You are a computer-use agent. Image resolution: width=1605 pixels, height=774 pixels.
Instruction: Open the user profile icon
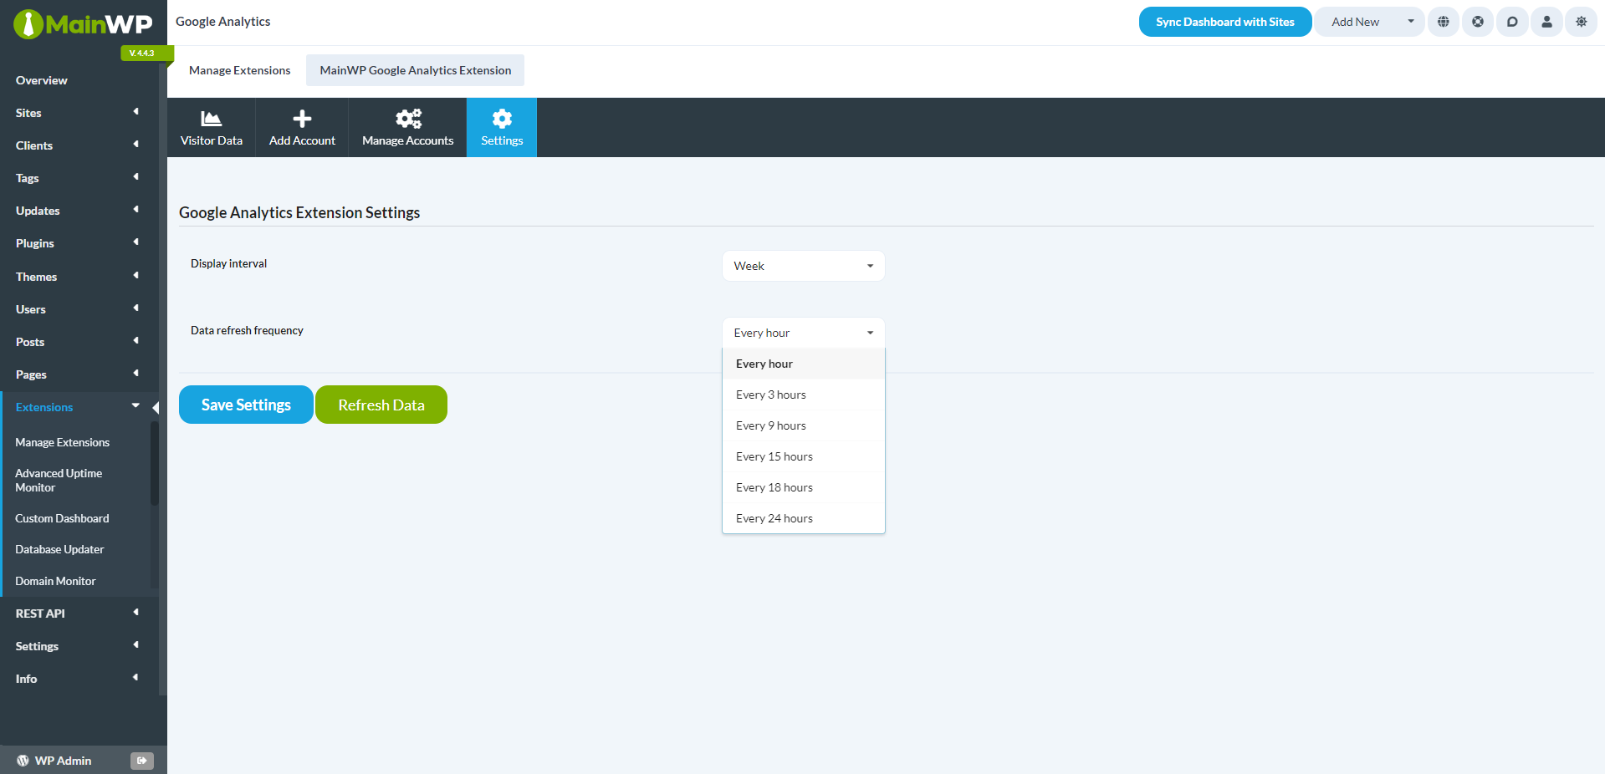[x=1546, y=22]
